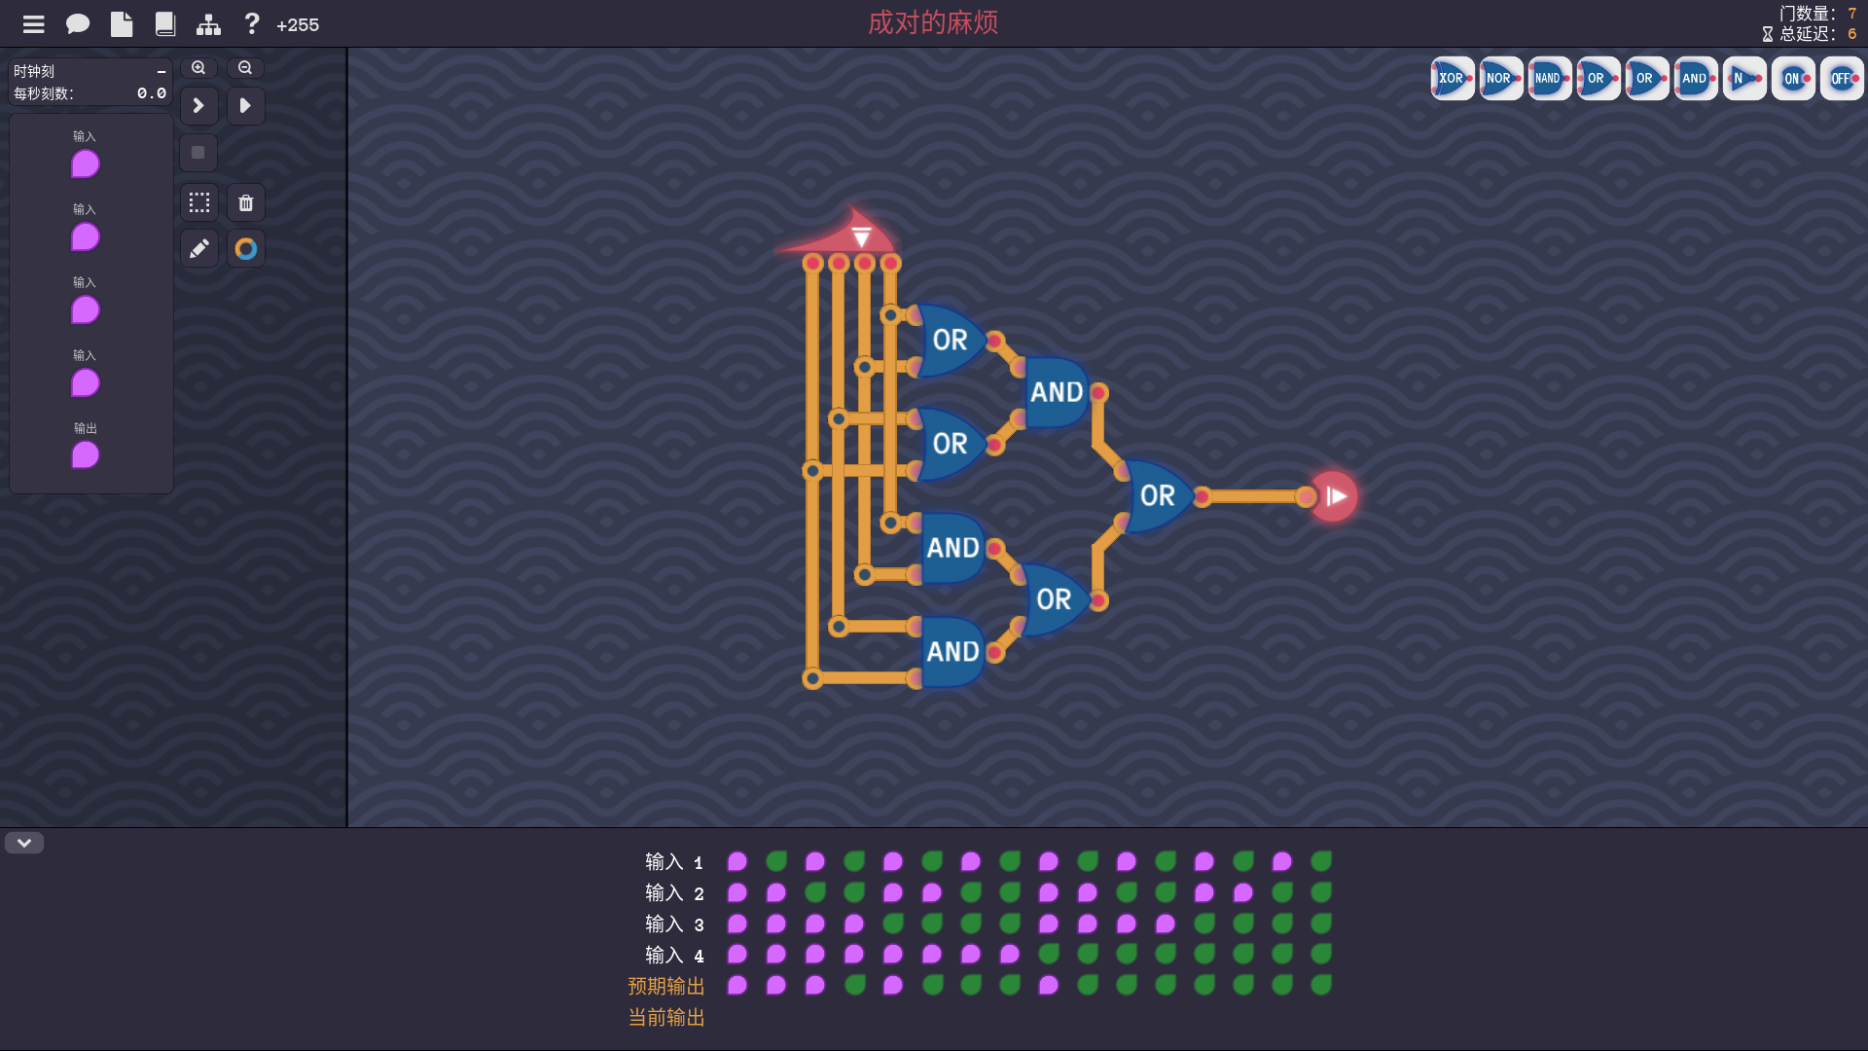The height and width of the screenshot is (1051, 1868).
Task: Step the simulation one tick
Action: (199, 105)
